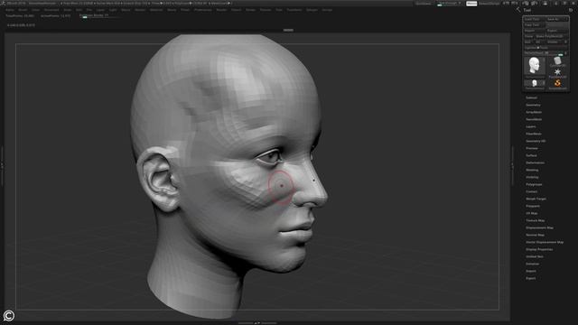Expand the FiberMesh subpalette
The height and width of the screenshot is (325, 578).
click(534, 134)
